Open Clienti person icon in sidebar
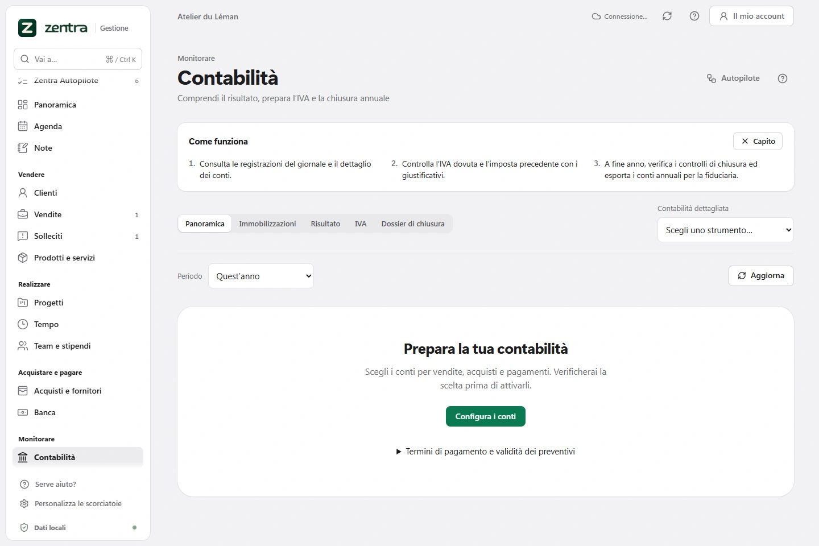 (23, 193)
